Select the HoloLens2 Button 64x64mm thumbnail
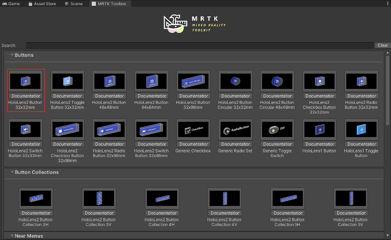Screen dimensions: 391x240 pyautogui.click(x=152, y=81)
